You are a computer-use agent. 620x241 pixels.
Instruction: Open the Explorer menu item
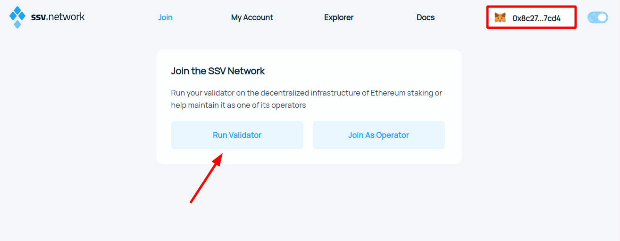[x=339, y=17]
